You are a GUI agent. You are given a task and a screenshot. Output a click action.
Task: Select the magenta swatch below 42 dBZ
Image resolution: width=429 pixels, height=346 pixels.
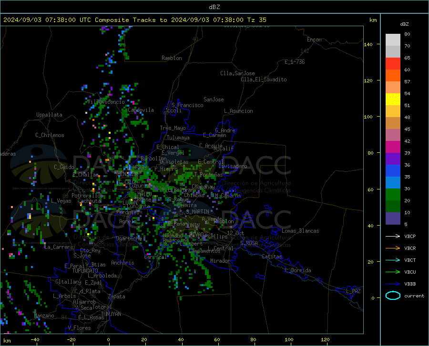pyautogui.click(x=393, y=147)
